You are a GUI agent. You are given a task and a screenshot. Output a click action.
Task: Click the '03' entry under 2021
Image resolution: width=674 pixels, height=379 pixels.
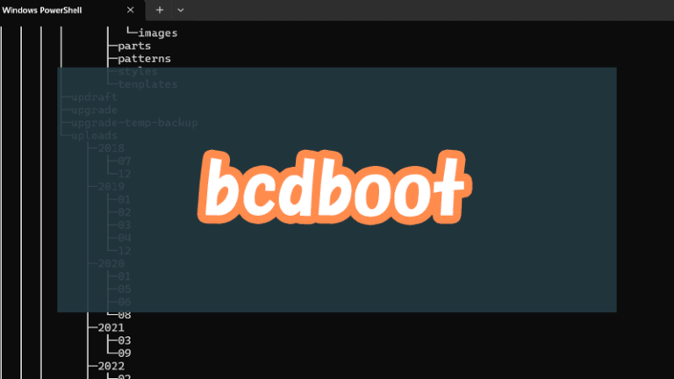[x=125, y=340]
